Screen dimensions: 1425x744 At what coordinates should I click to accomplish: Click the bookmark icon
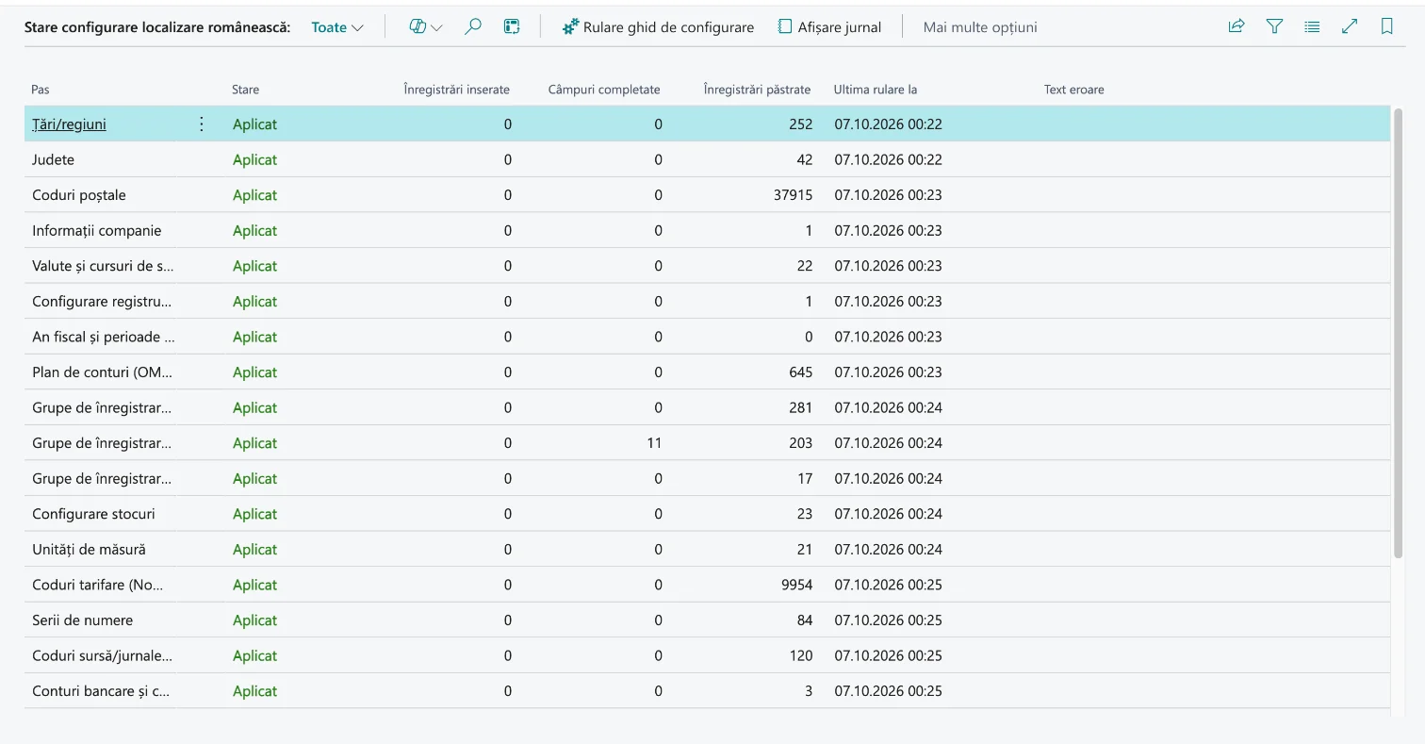(1386, 27)
